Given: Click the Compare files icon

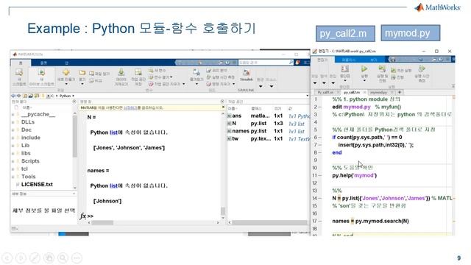Looking at the screenshot, I should click(x=92, y=80).
